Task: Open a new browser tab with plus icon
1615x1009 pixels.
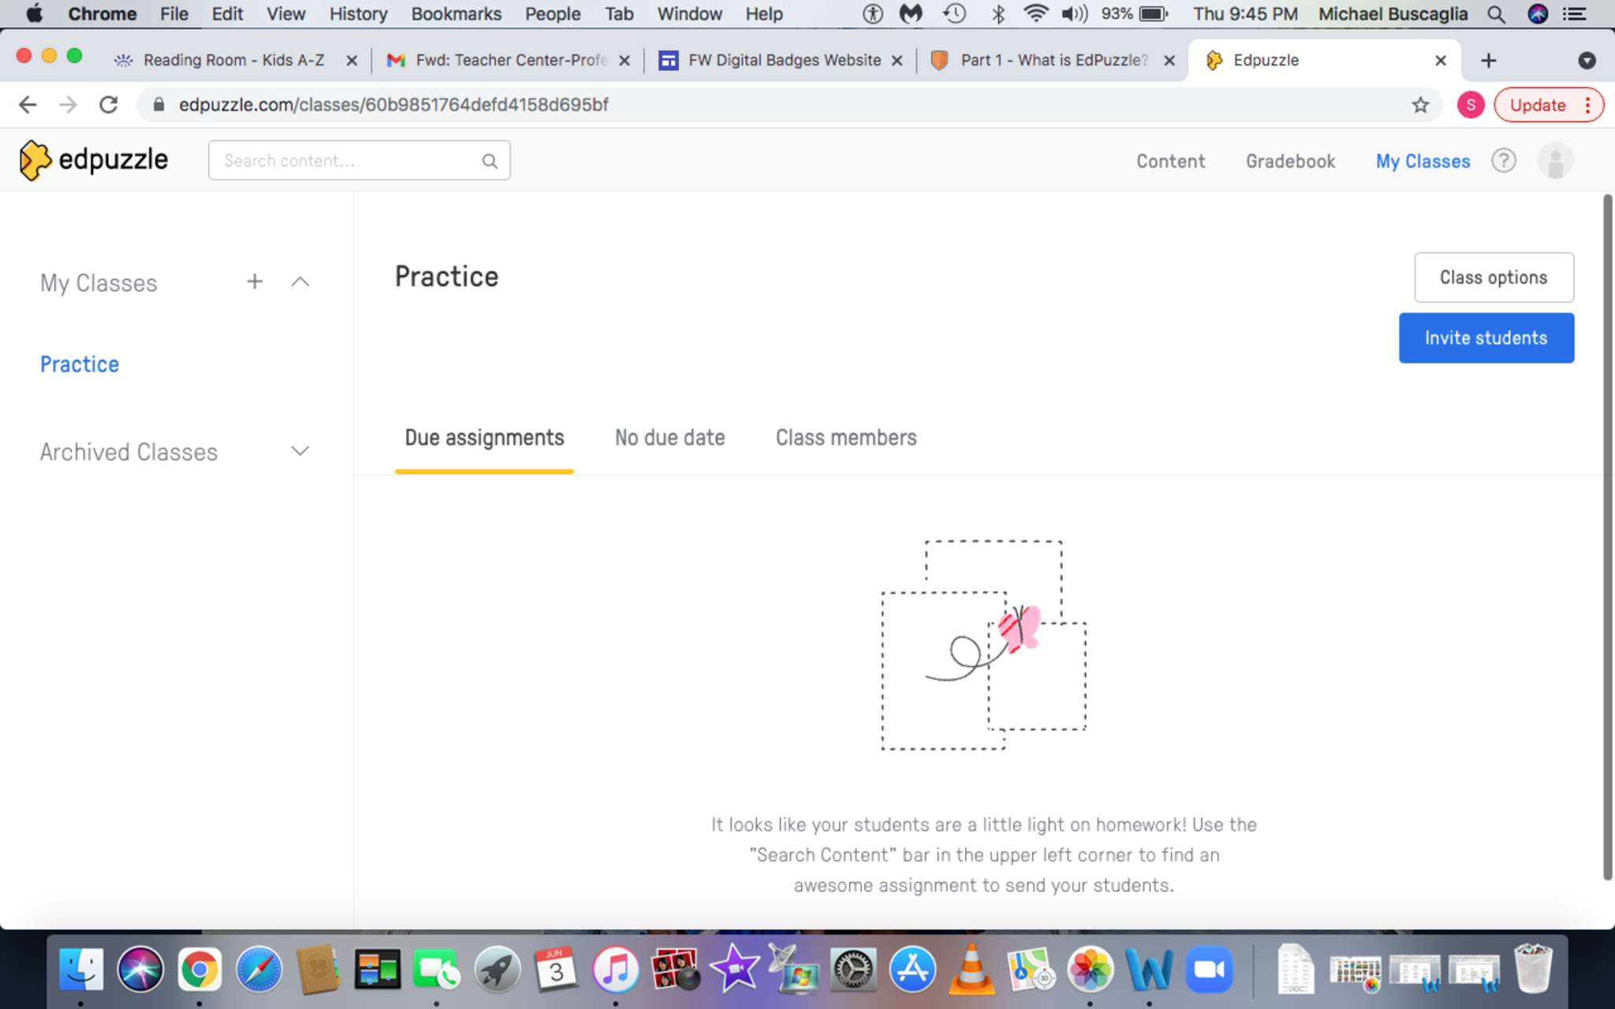Action: click(1488, 61)
